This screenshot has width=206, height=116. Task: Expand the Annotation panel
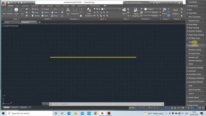tap(74, 19)
